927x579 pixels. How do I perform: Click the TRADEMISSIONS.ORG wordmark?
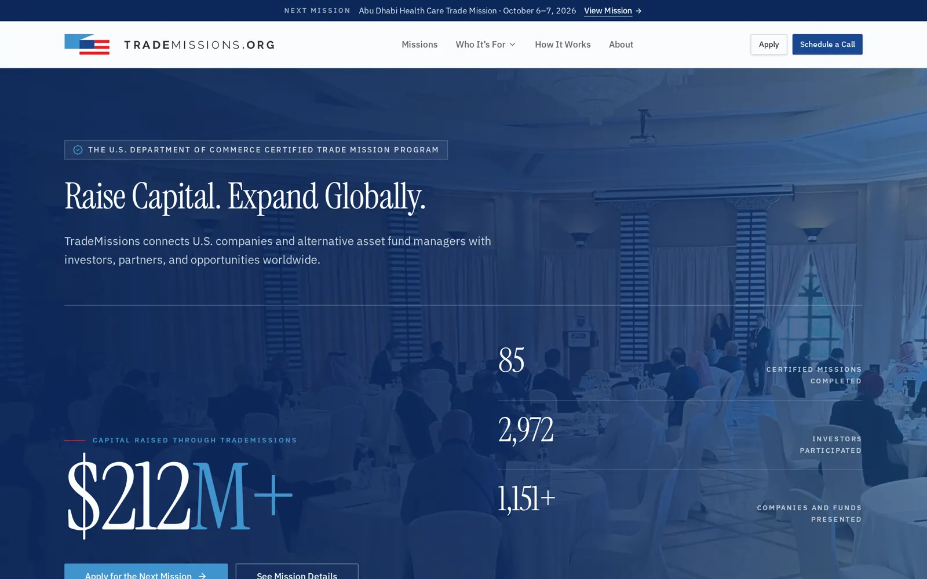[x=199, y=45]
